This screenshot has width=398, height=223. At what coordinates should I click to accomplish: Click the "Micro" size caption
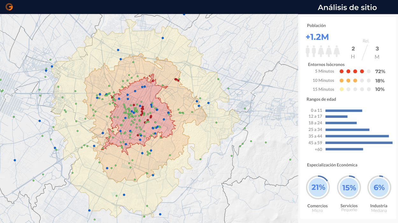317,211
